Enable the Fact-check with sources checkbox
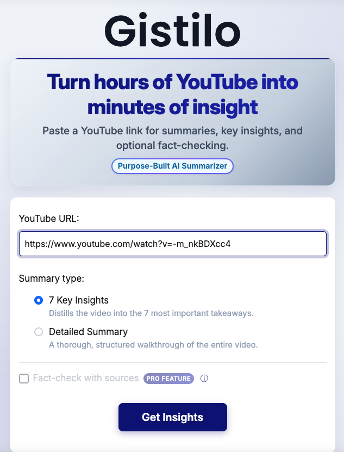Screen dimensions: 344x452 click(24, 379)
